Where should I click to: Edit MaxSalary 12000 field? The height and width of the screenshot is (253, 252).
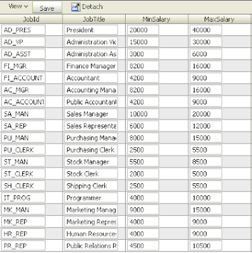pos(206,126)
